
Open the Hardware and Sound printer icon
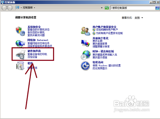coord(20,55)
